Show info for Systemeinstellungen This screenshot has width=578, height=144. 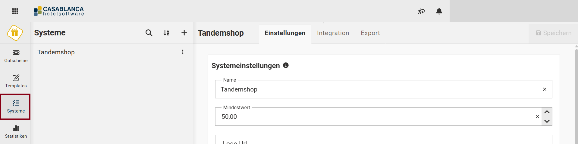coord(286,65)
